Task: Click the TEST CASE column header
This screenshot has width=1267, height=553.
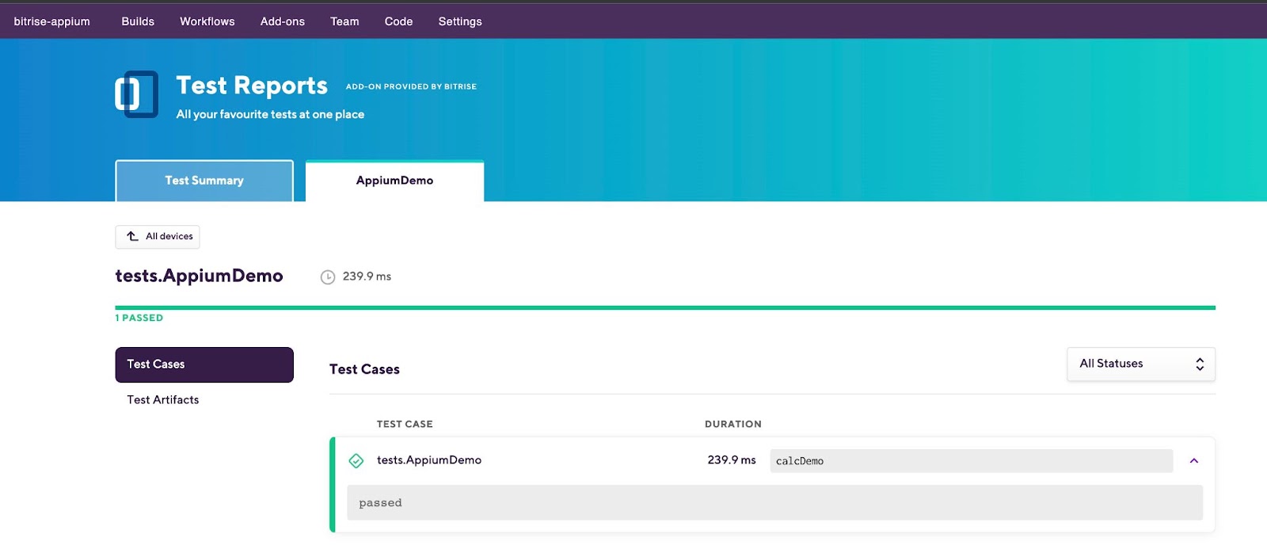Action: point(405,425)
